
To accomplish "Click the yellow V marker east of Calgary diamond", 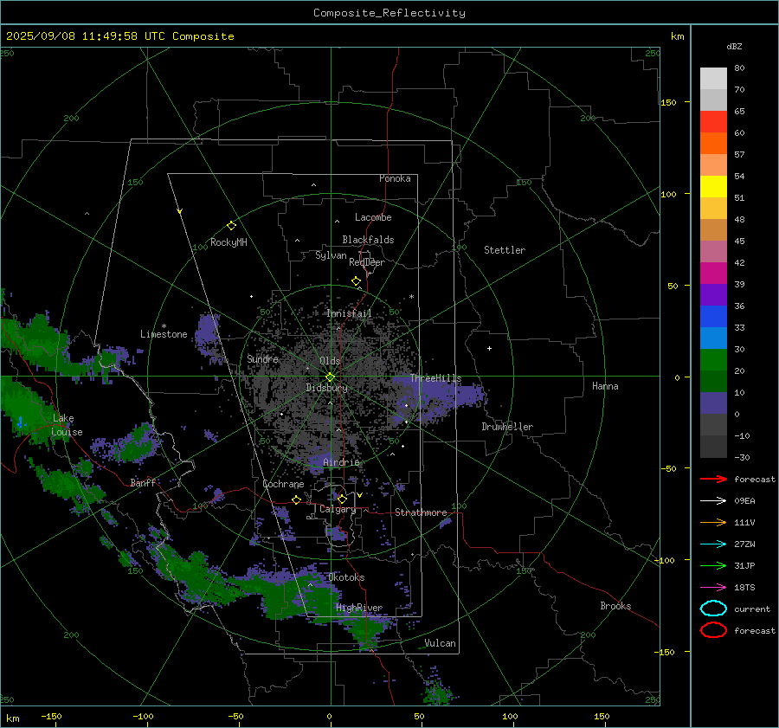I will click(360, 495).
